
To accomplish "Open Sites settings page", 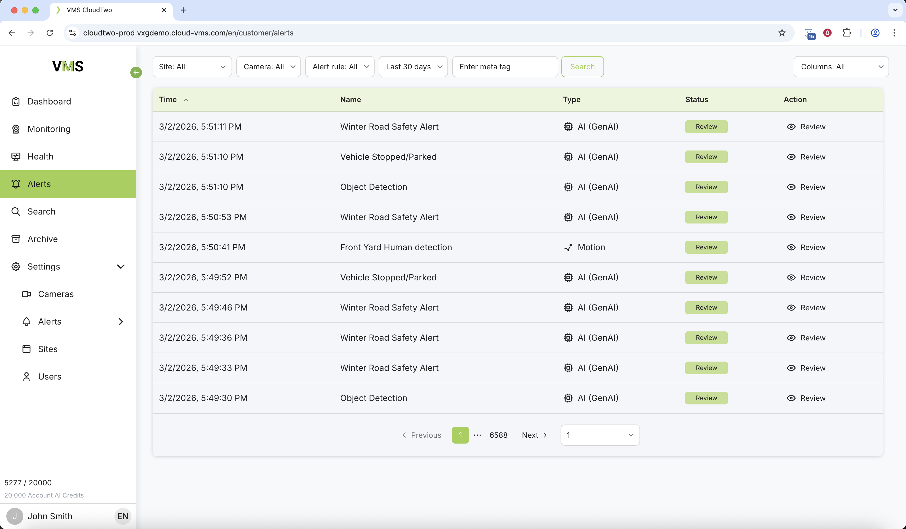I will click(47, 349).
